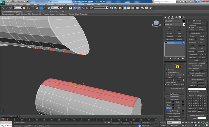Select the SubObj preview selection radio
The image size is (209, 127).
(x=172, y=85)
